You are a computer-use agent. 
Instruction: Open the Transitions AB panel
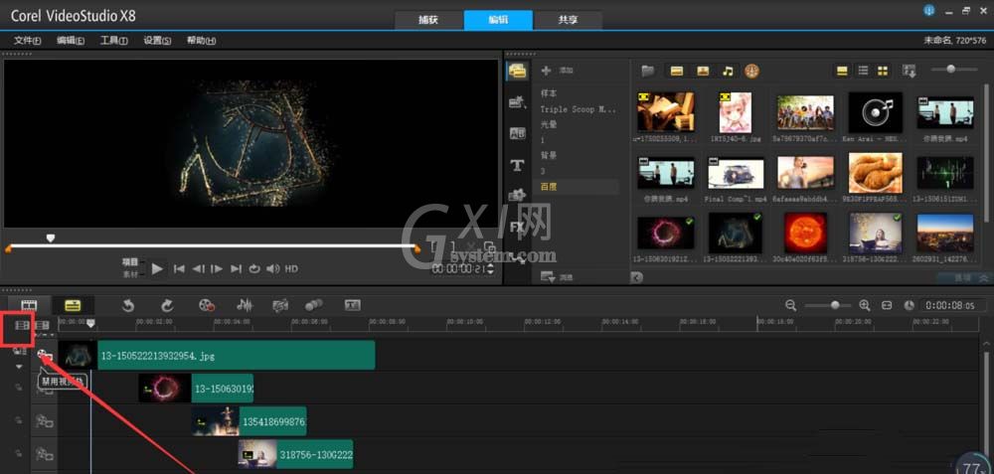517,133
